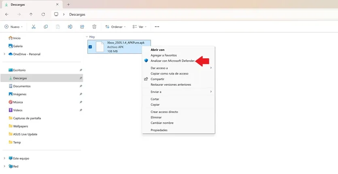Click the Delete trash icon in toolbar

(94, 27)
